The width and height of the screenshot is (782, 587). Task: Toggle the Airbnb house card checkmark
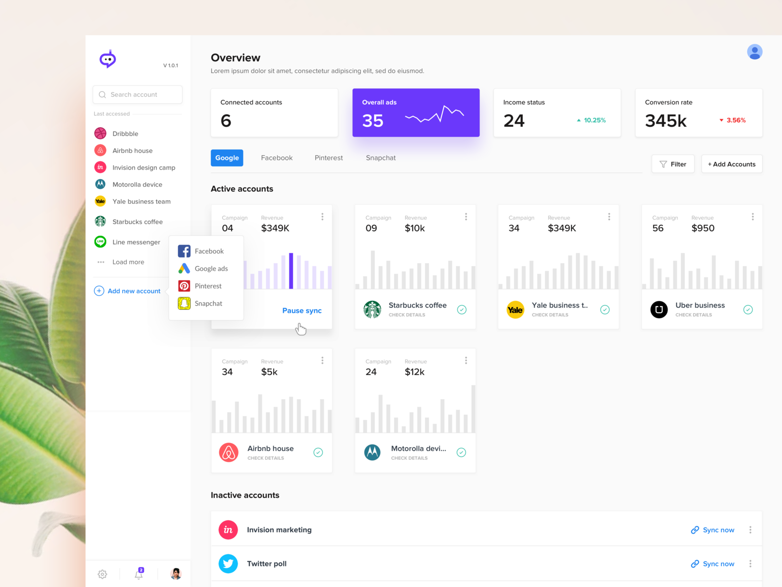coord(318,452)
